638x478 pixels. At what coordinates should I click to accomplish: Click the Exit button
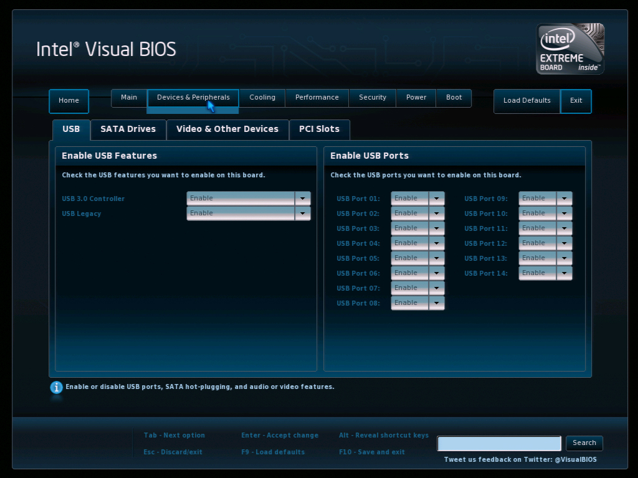pos(575,101)
